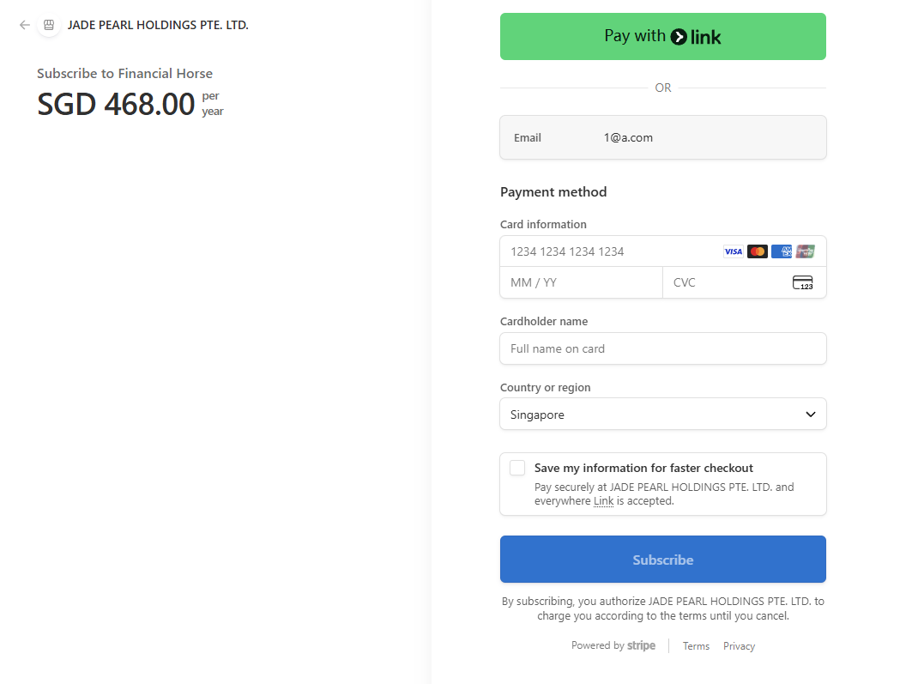
Task: Open the Privacy link
Action: [739, 646]
